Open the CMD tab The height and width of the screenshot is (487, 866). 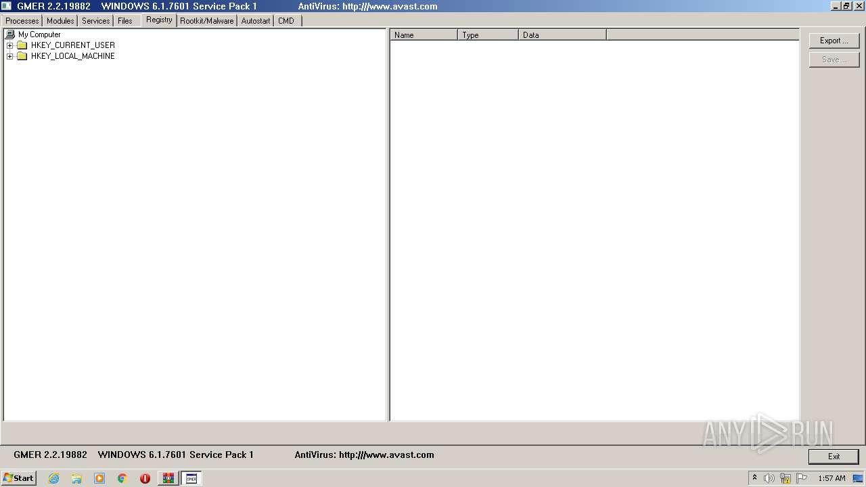pos(286,21)
